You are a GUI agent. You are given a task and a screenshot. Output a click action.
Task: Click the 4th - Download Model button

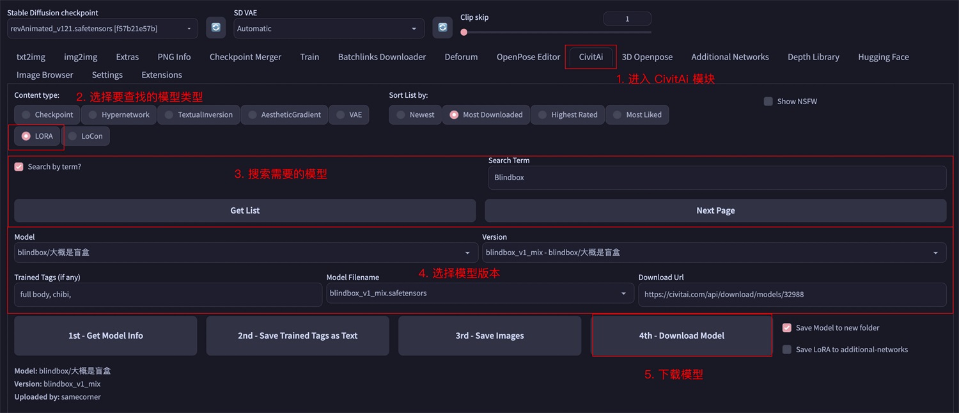point(682,336)
